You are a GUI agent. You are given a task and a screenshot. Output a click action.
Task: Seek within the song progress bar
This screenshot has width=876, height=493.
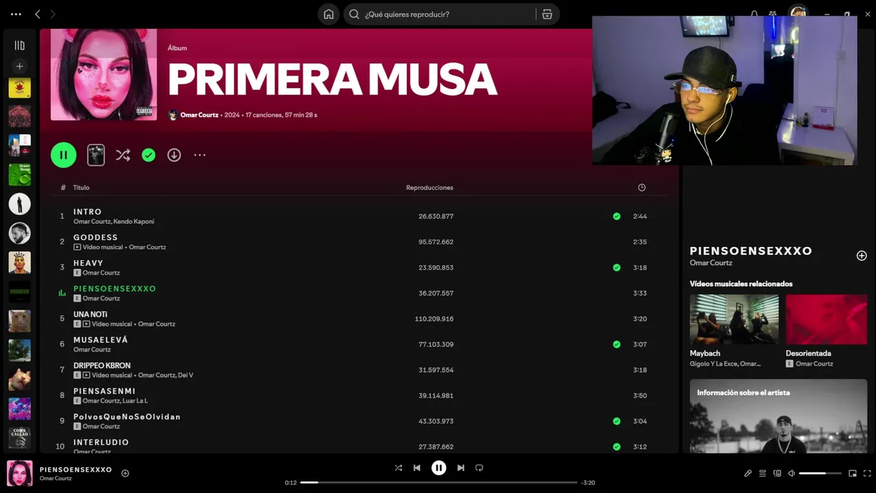tap(439, 482)
